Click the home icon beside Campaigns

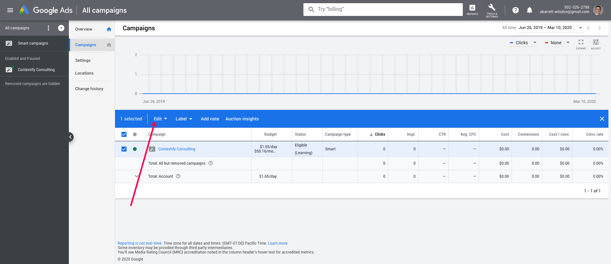point(109,45)
